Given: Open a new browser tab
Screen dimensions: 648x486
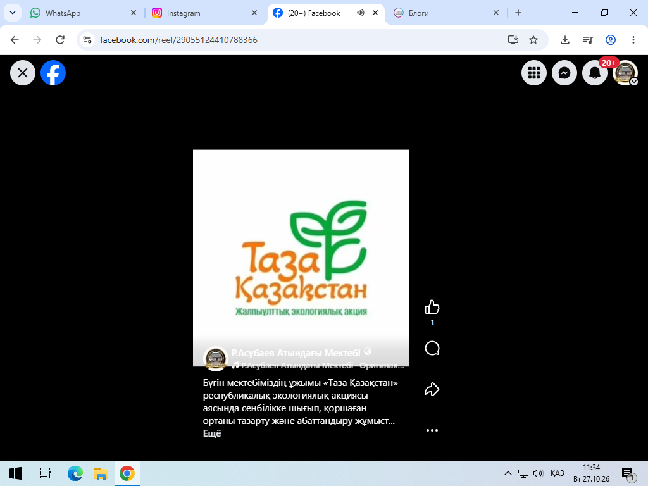Looking at the screenshot, I should (518, 13).
